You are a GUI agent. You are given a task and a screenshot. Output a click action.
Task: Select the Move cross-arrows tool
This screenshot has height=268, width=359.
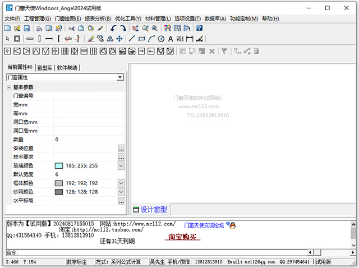click(x=119, y=39)
